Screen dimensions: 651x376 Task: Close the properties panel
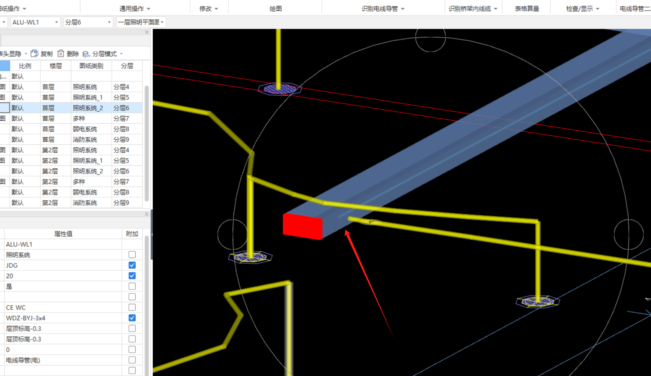coord(147,214)
